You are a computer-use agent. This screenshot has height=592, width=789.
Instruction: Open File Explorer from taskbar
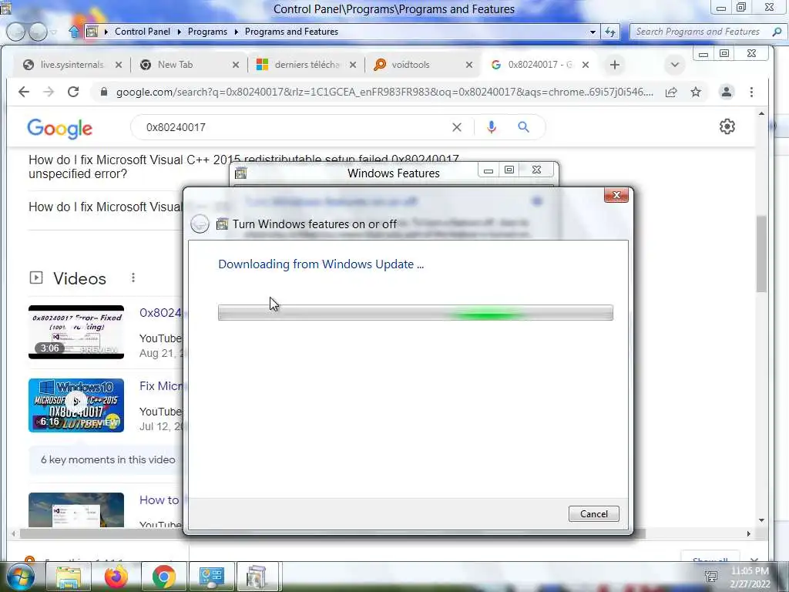(x=69, y=577)
